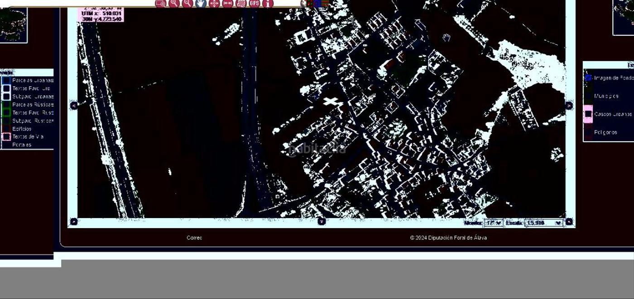Viewport: 634px width, 299px height.
Task: Click the zoom in magnifier tool
Action: point(174,4)
